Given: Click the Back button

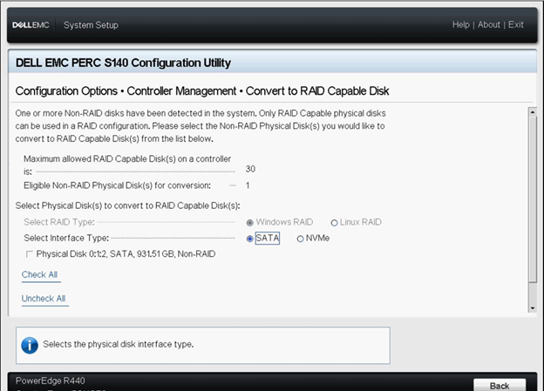Looking at the screenshot, I should (x=500, y=386).
